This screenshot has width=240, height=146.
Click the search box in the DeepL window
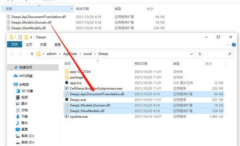220,54
